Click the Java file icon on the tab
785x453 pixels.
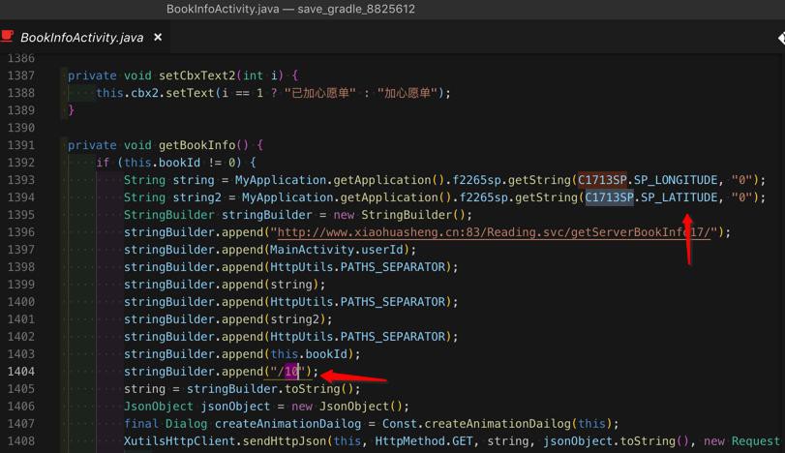(x=7, y=36)
